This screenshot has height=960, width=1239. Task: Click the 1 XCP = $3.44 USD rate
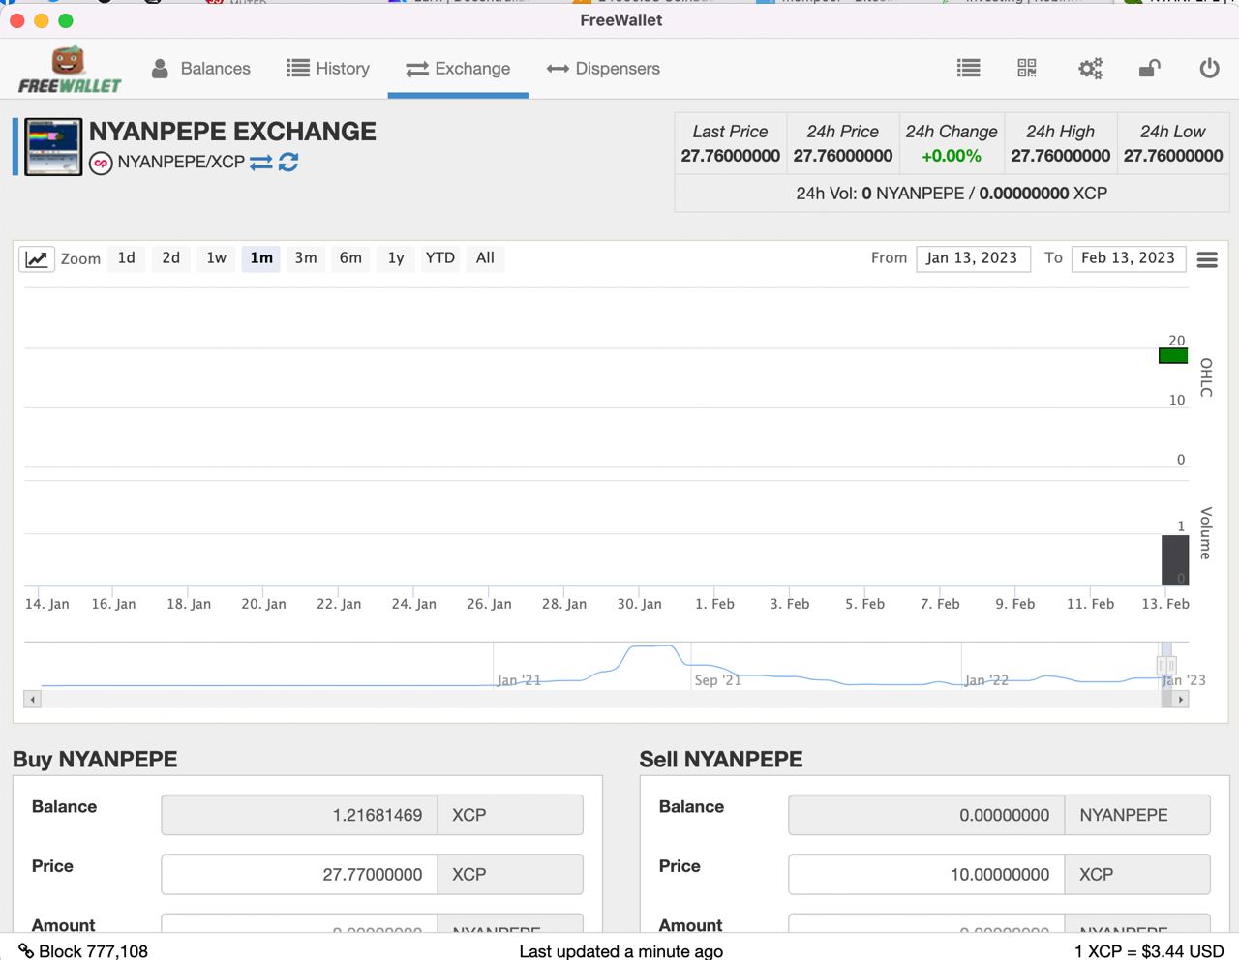(1149, 951)
